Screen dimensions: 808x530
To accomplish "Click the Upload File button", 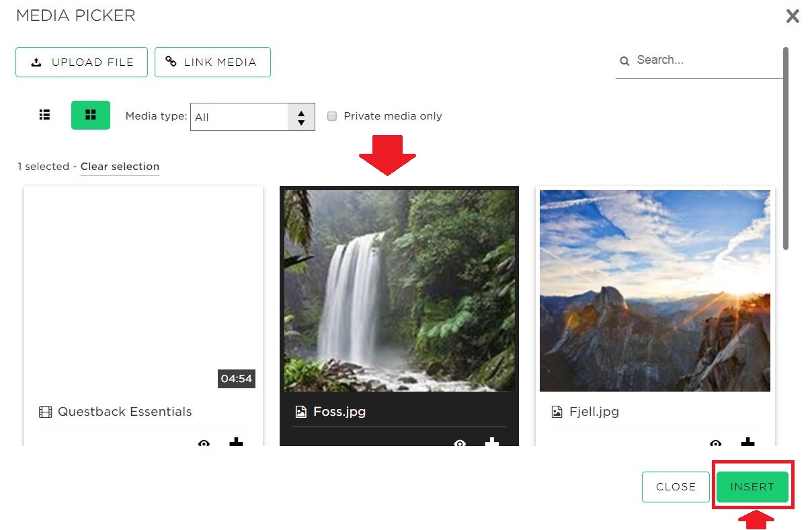I will tap(82, 62).
